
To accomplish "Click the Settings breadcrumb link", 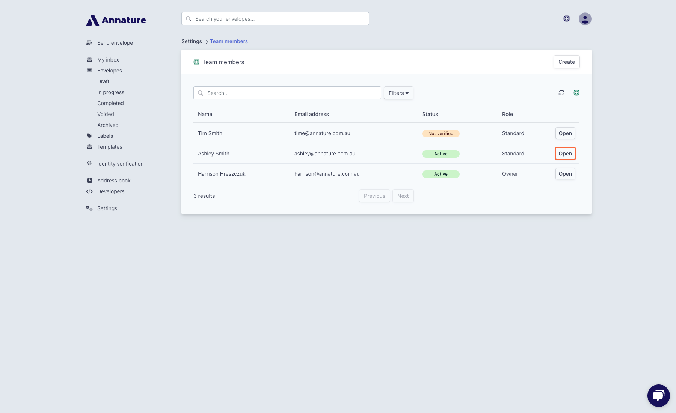I will pos(192,41).
